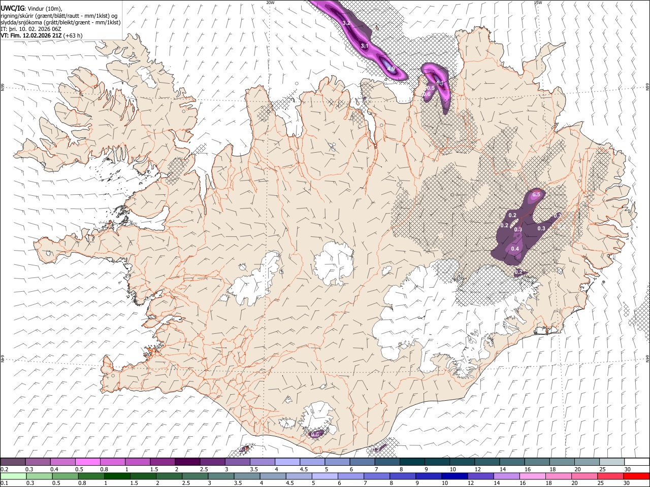This screenshot has width=650, height=487.
Task: Select upper legend swatch between 8 and 9
Action: (x=411, y=462)
